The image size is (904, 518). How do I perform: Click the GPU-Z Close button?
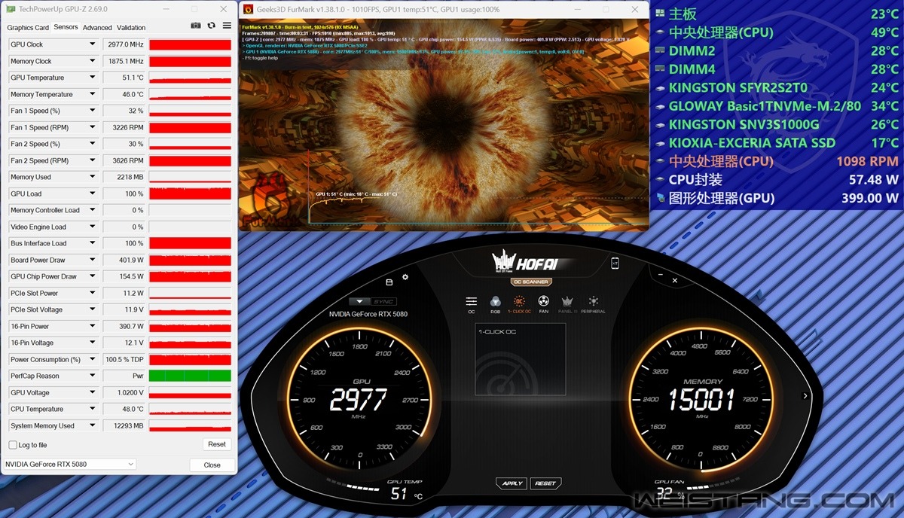[212, 465]
